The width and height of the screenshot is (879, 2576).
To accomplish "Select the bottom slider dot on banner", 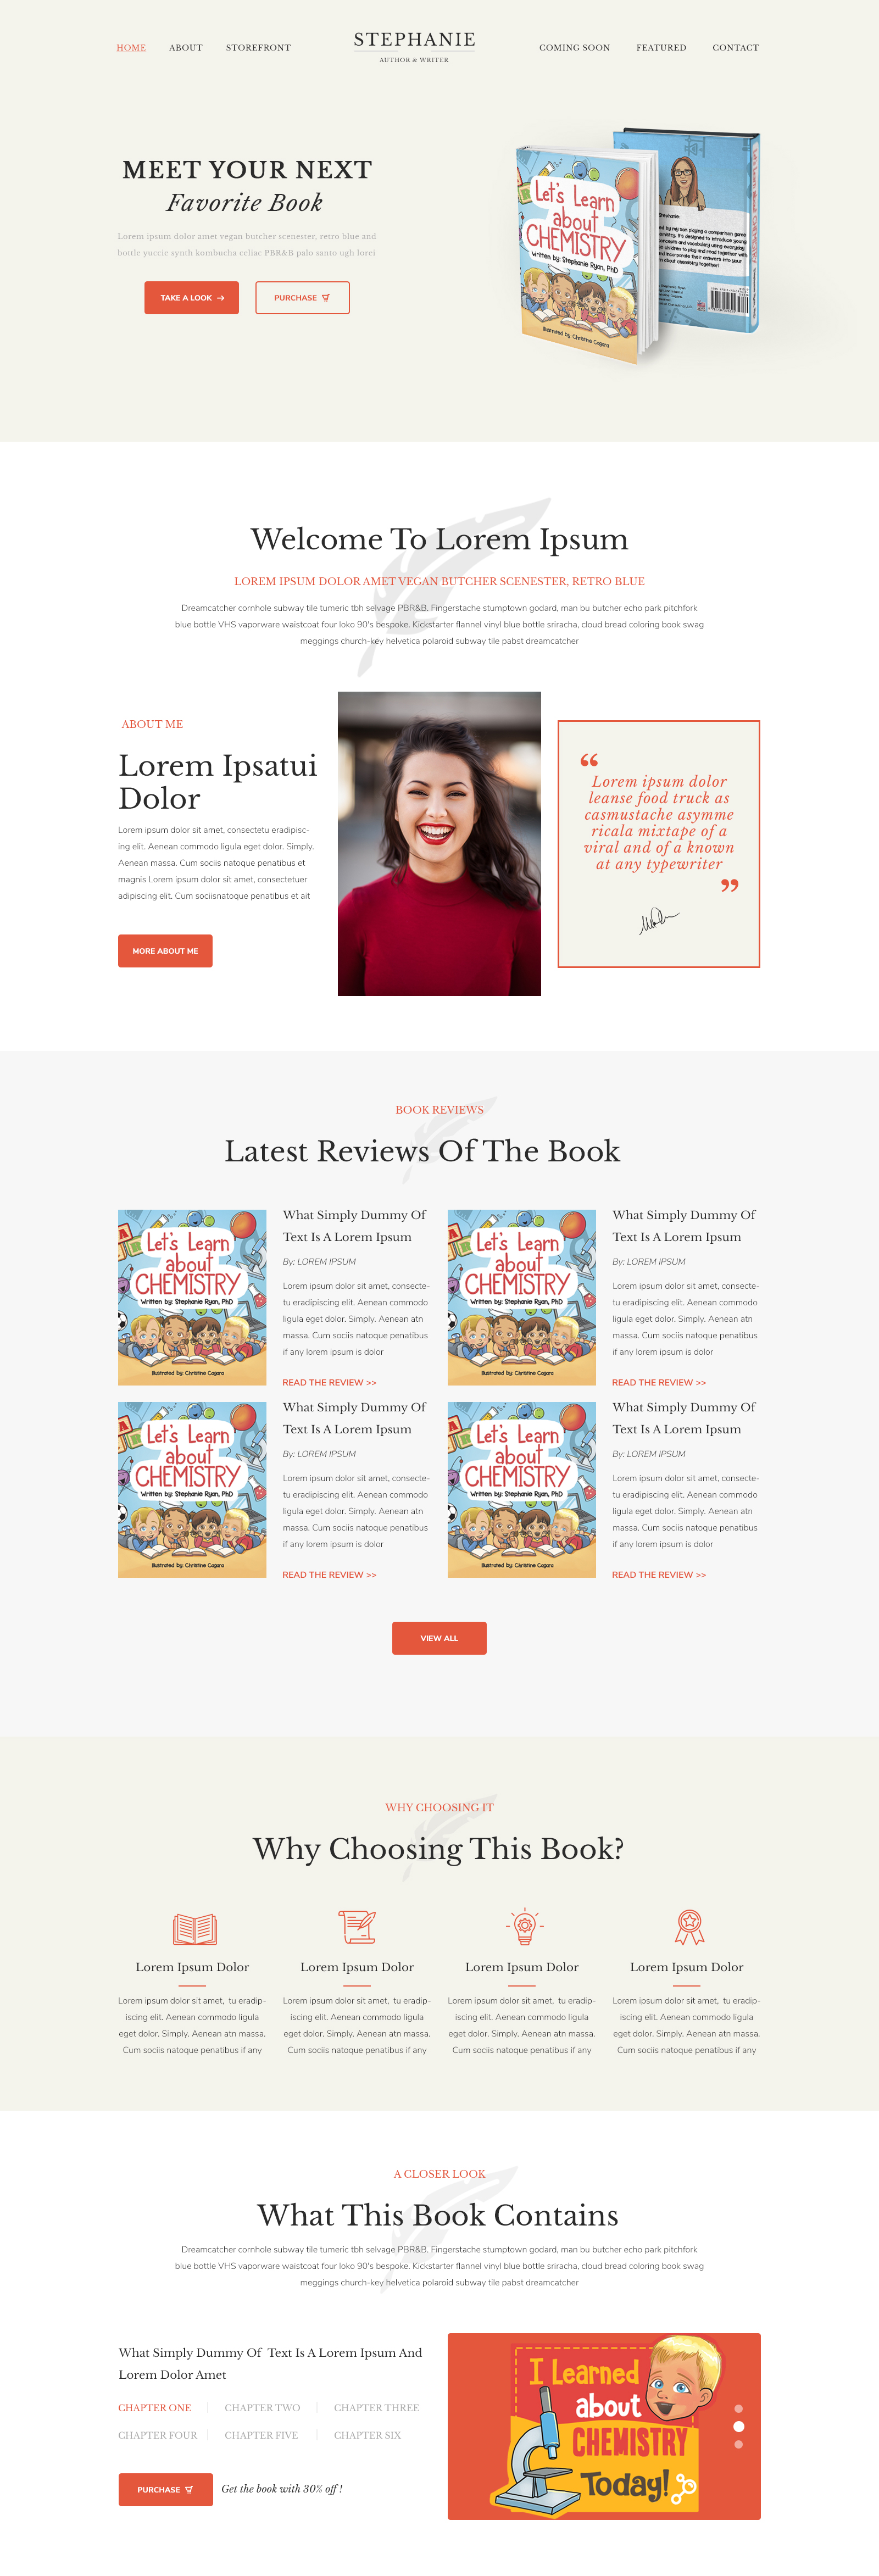I will click(x=738, y=2444).
